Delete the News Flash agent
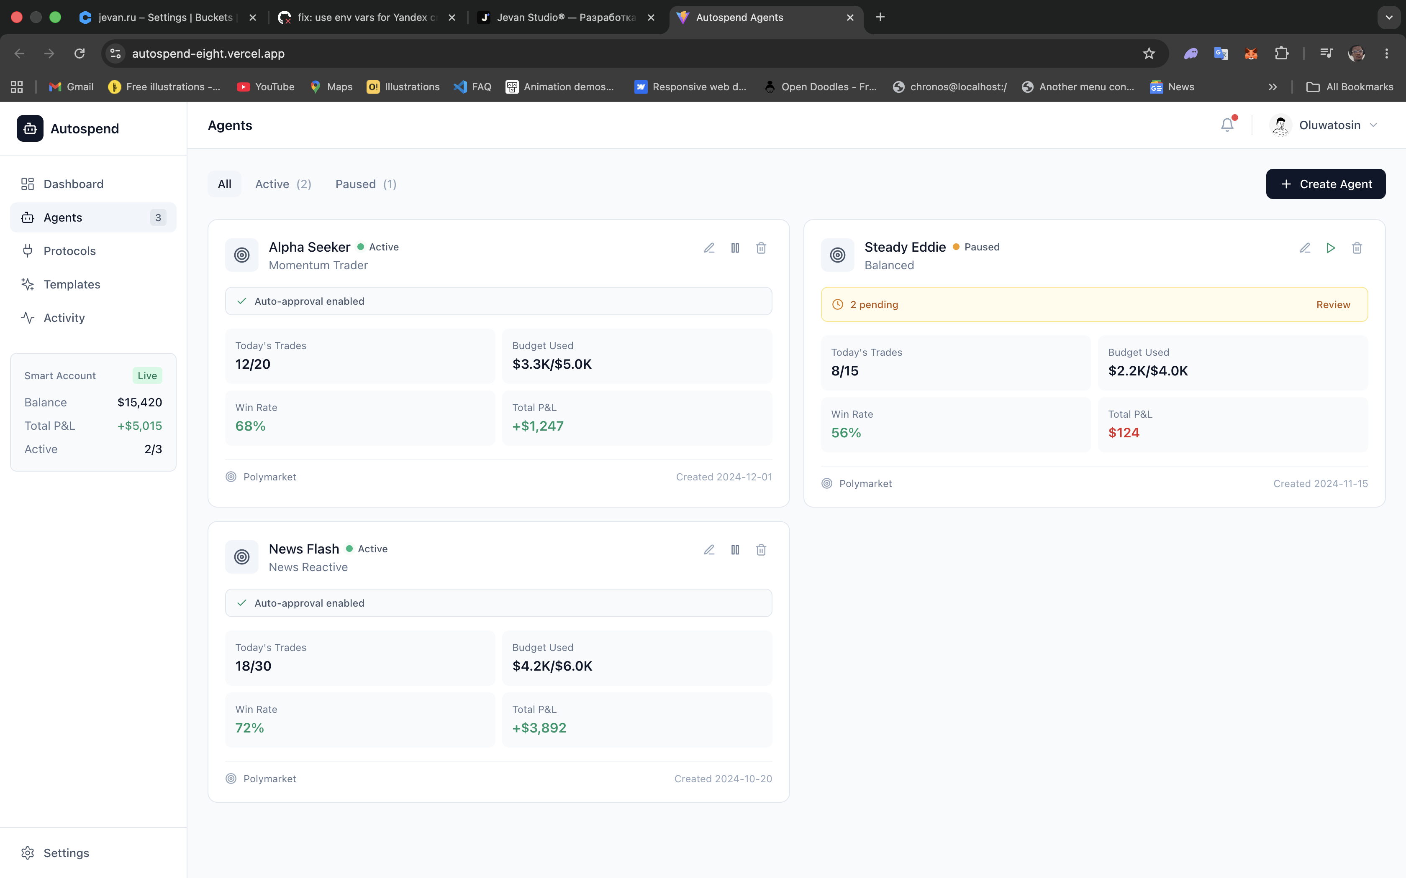This screenshot has width=1406, height=878. (761, 550)
